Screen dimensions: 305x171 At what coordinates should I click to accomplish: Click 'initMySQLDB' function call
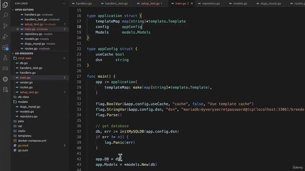pos(132,132)
